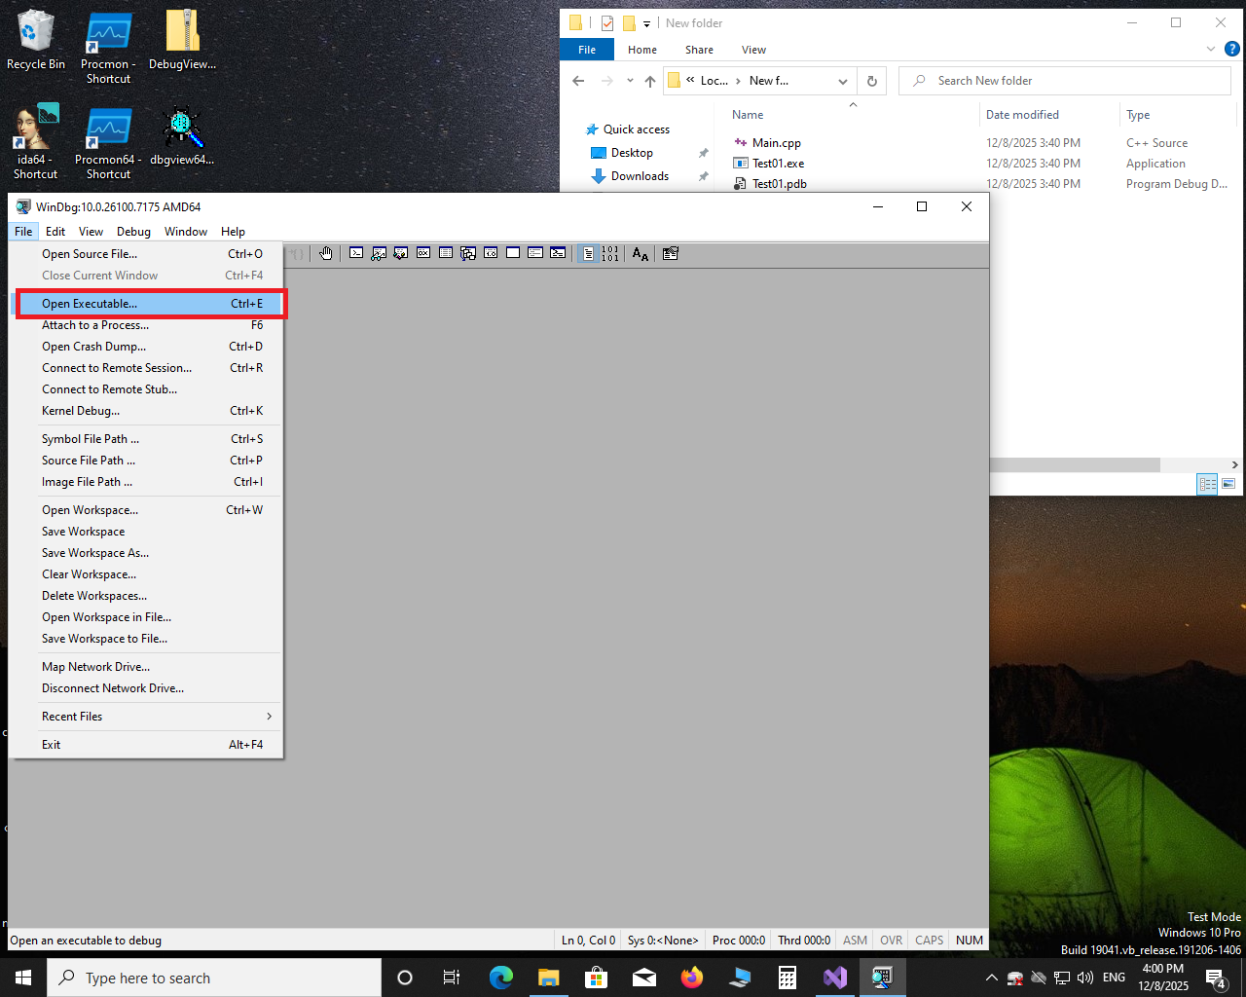Click the Font (AA) toolbar icon
1246x997 pixels.
[640, 253]
